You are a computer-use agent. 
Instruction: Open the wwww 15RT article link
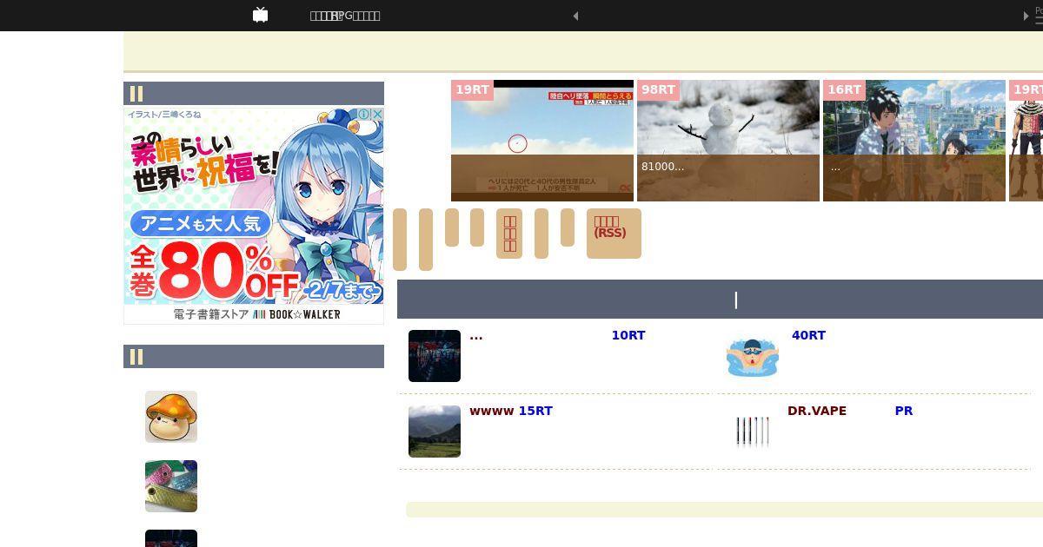coord(511,411)
